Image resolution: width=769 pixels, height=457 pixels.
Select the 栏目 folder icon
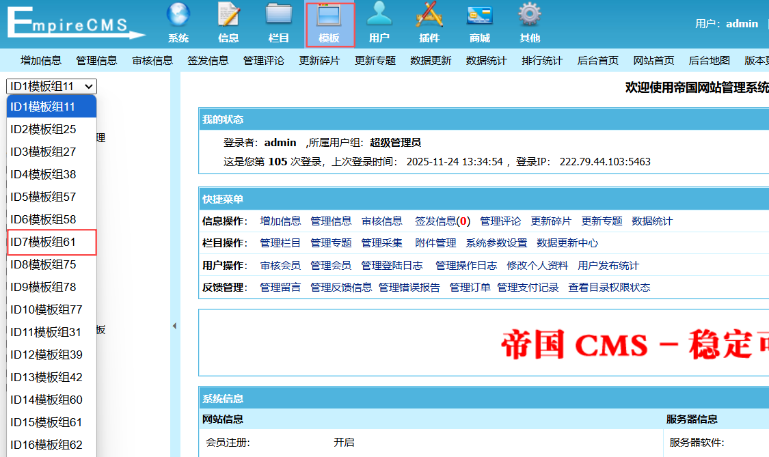pyautogui.click(x=279, y=16)
